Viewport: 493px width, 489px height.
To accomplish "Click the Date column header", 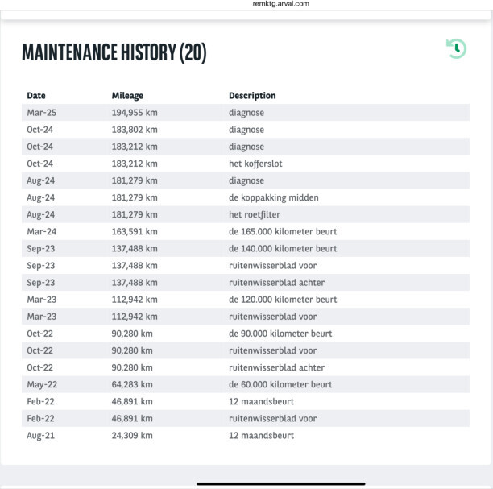I will pos(36,96).
